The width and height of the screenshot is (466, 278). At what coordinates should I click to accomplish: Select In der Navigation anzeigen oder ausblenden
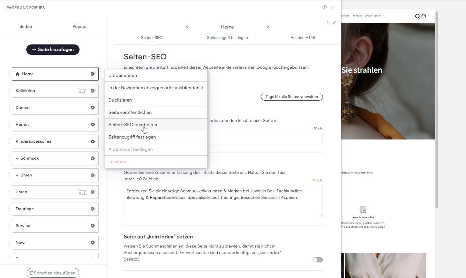(x=156, y=88)
